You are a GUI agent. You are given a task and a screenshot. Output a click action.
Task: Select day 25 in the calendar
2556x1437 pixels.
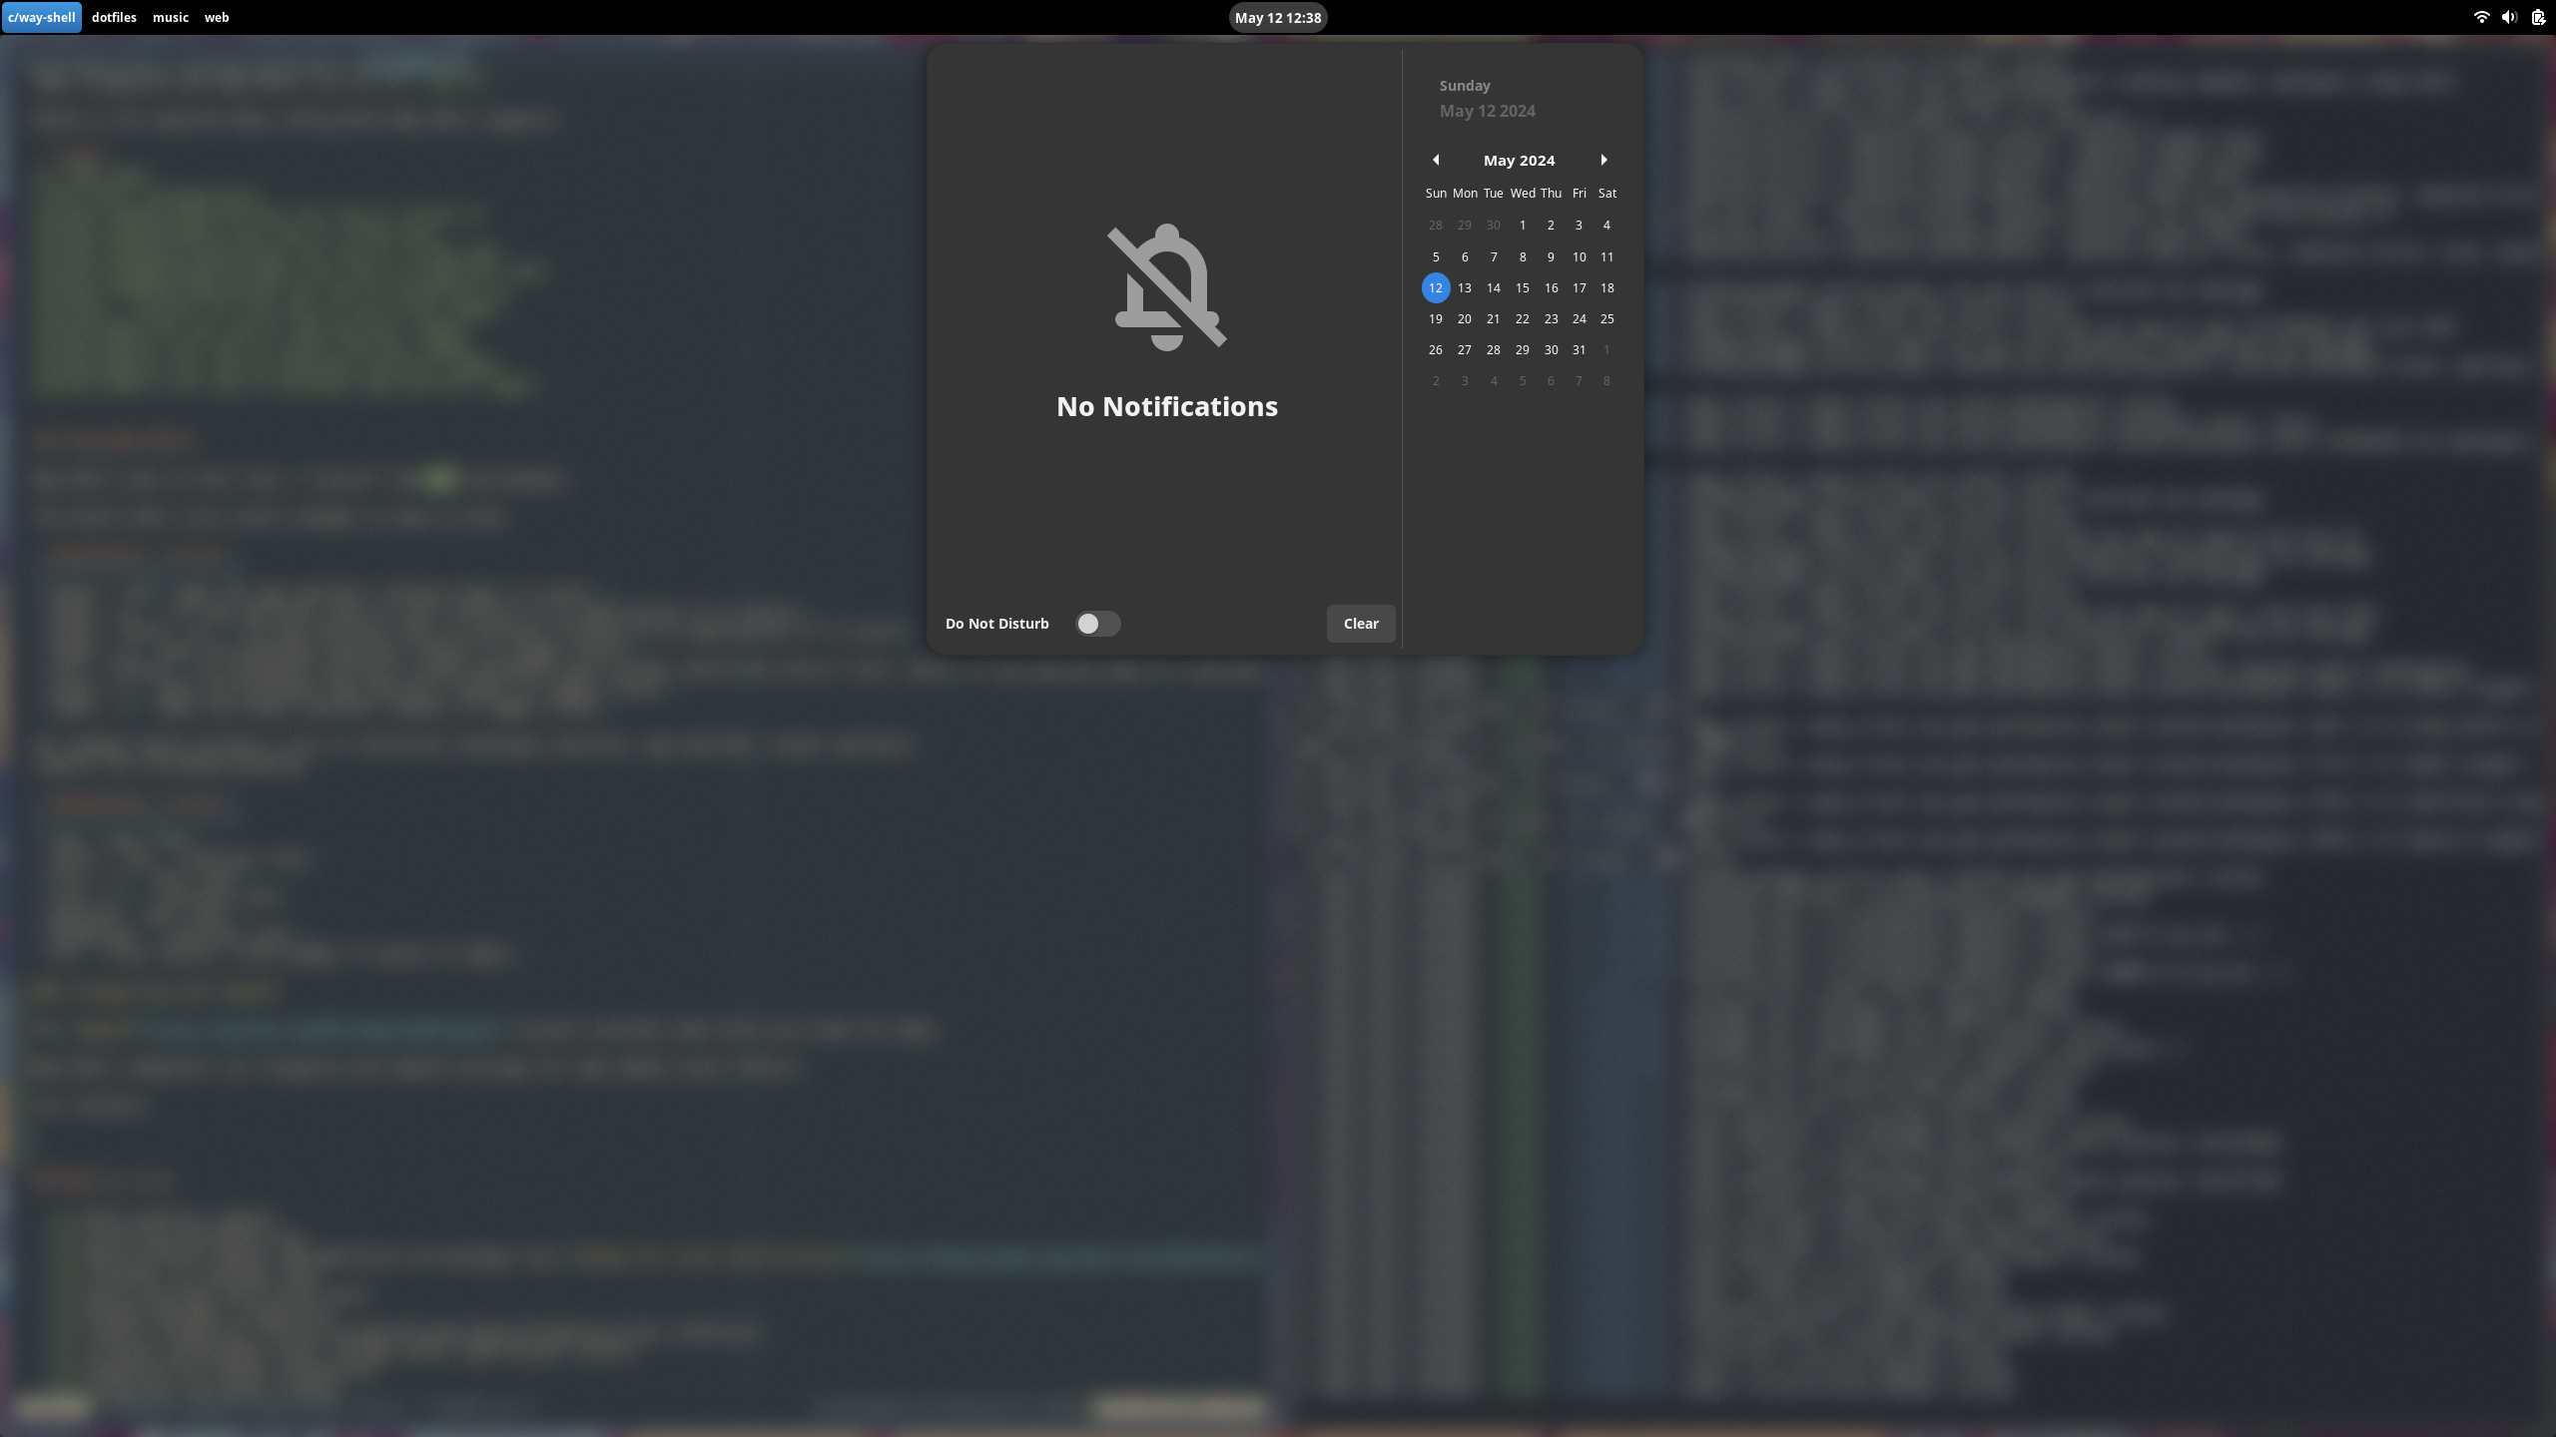click(1606, 319)
